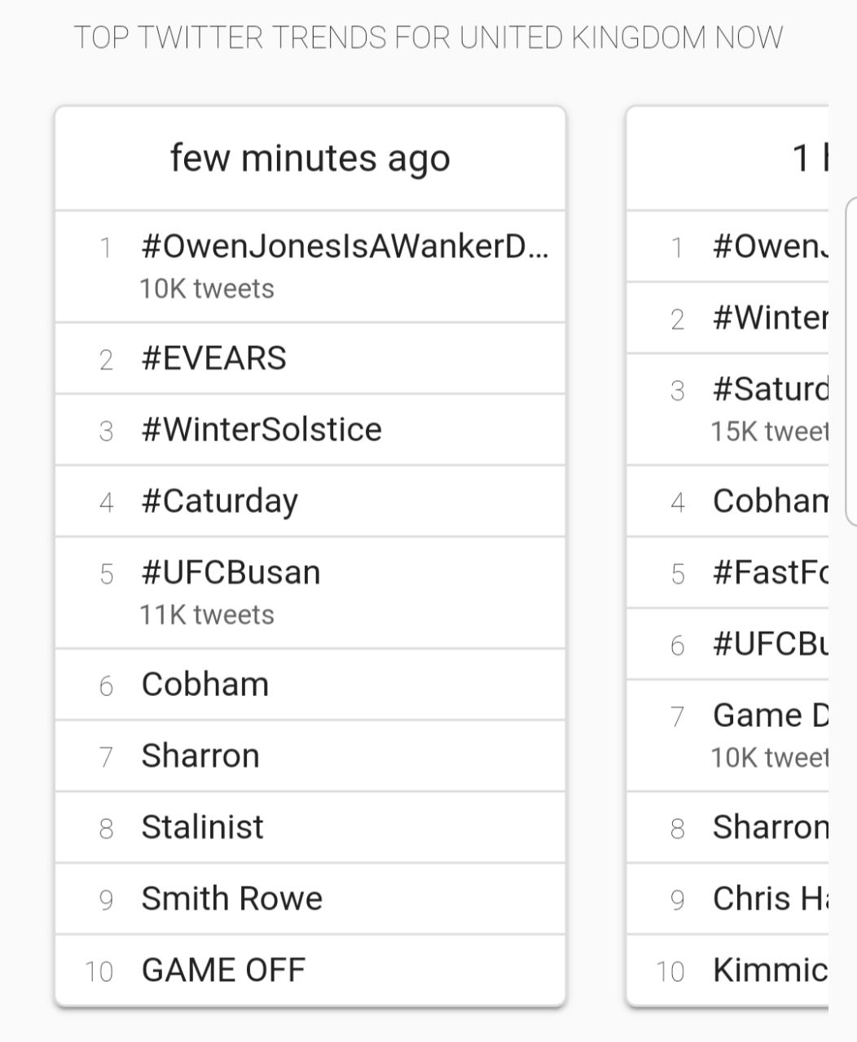This screenshot has width=857, height=1042.
Task: Select the #Caturday hashtag trend
Action: point(219,501)
